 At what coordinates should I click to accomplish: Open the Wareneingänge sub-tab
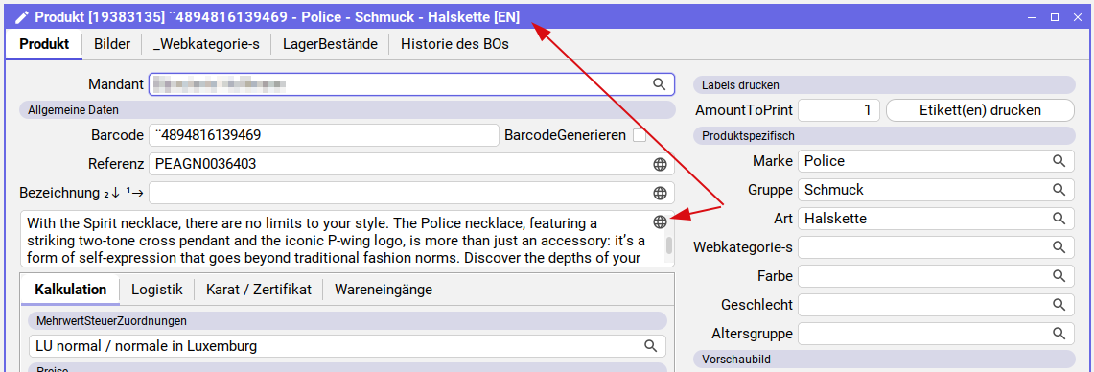[x=383, y=289]
